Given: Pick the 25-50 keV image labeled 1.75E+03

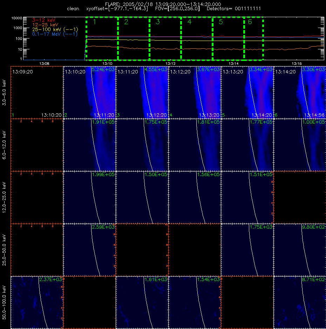Looking at the screenshot, I should (x=247, y=250).
